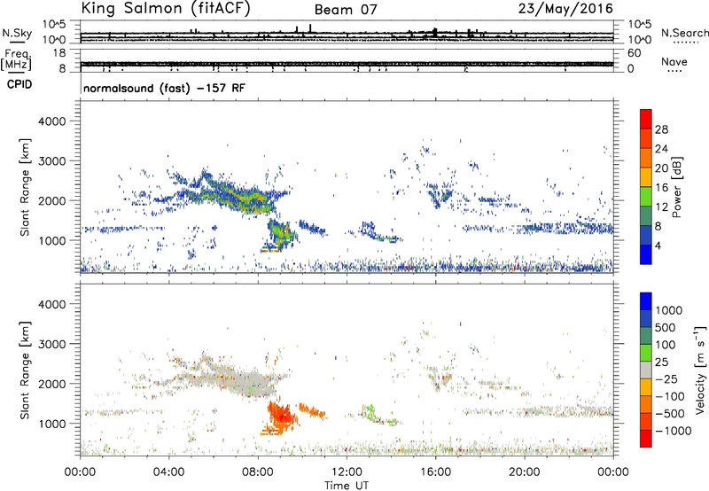Click the red top segment of the Power colorbar
Screen dimensions: 709x491
(646, 119)
